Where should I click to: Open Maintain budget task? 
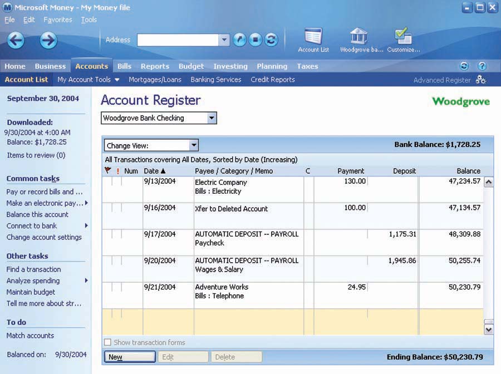31,292
